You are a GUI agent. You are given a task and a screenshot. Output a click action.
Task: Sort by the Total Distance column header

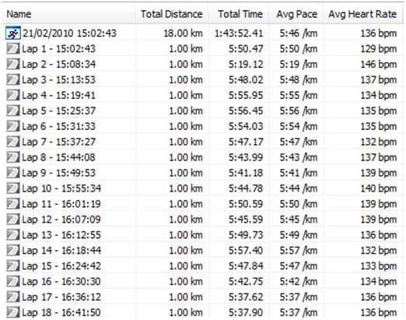[x=172, y=14]
